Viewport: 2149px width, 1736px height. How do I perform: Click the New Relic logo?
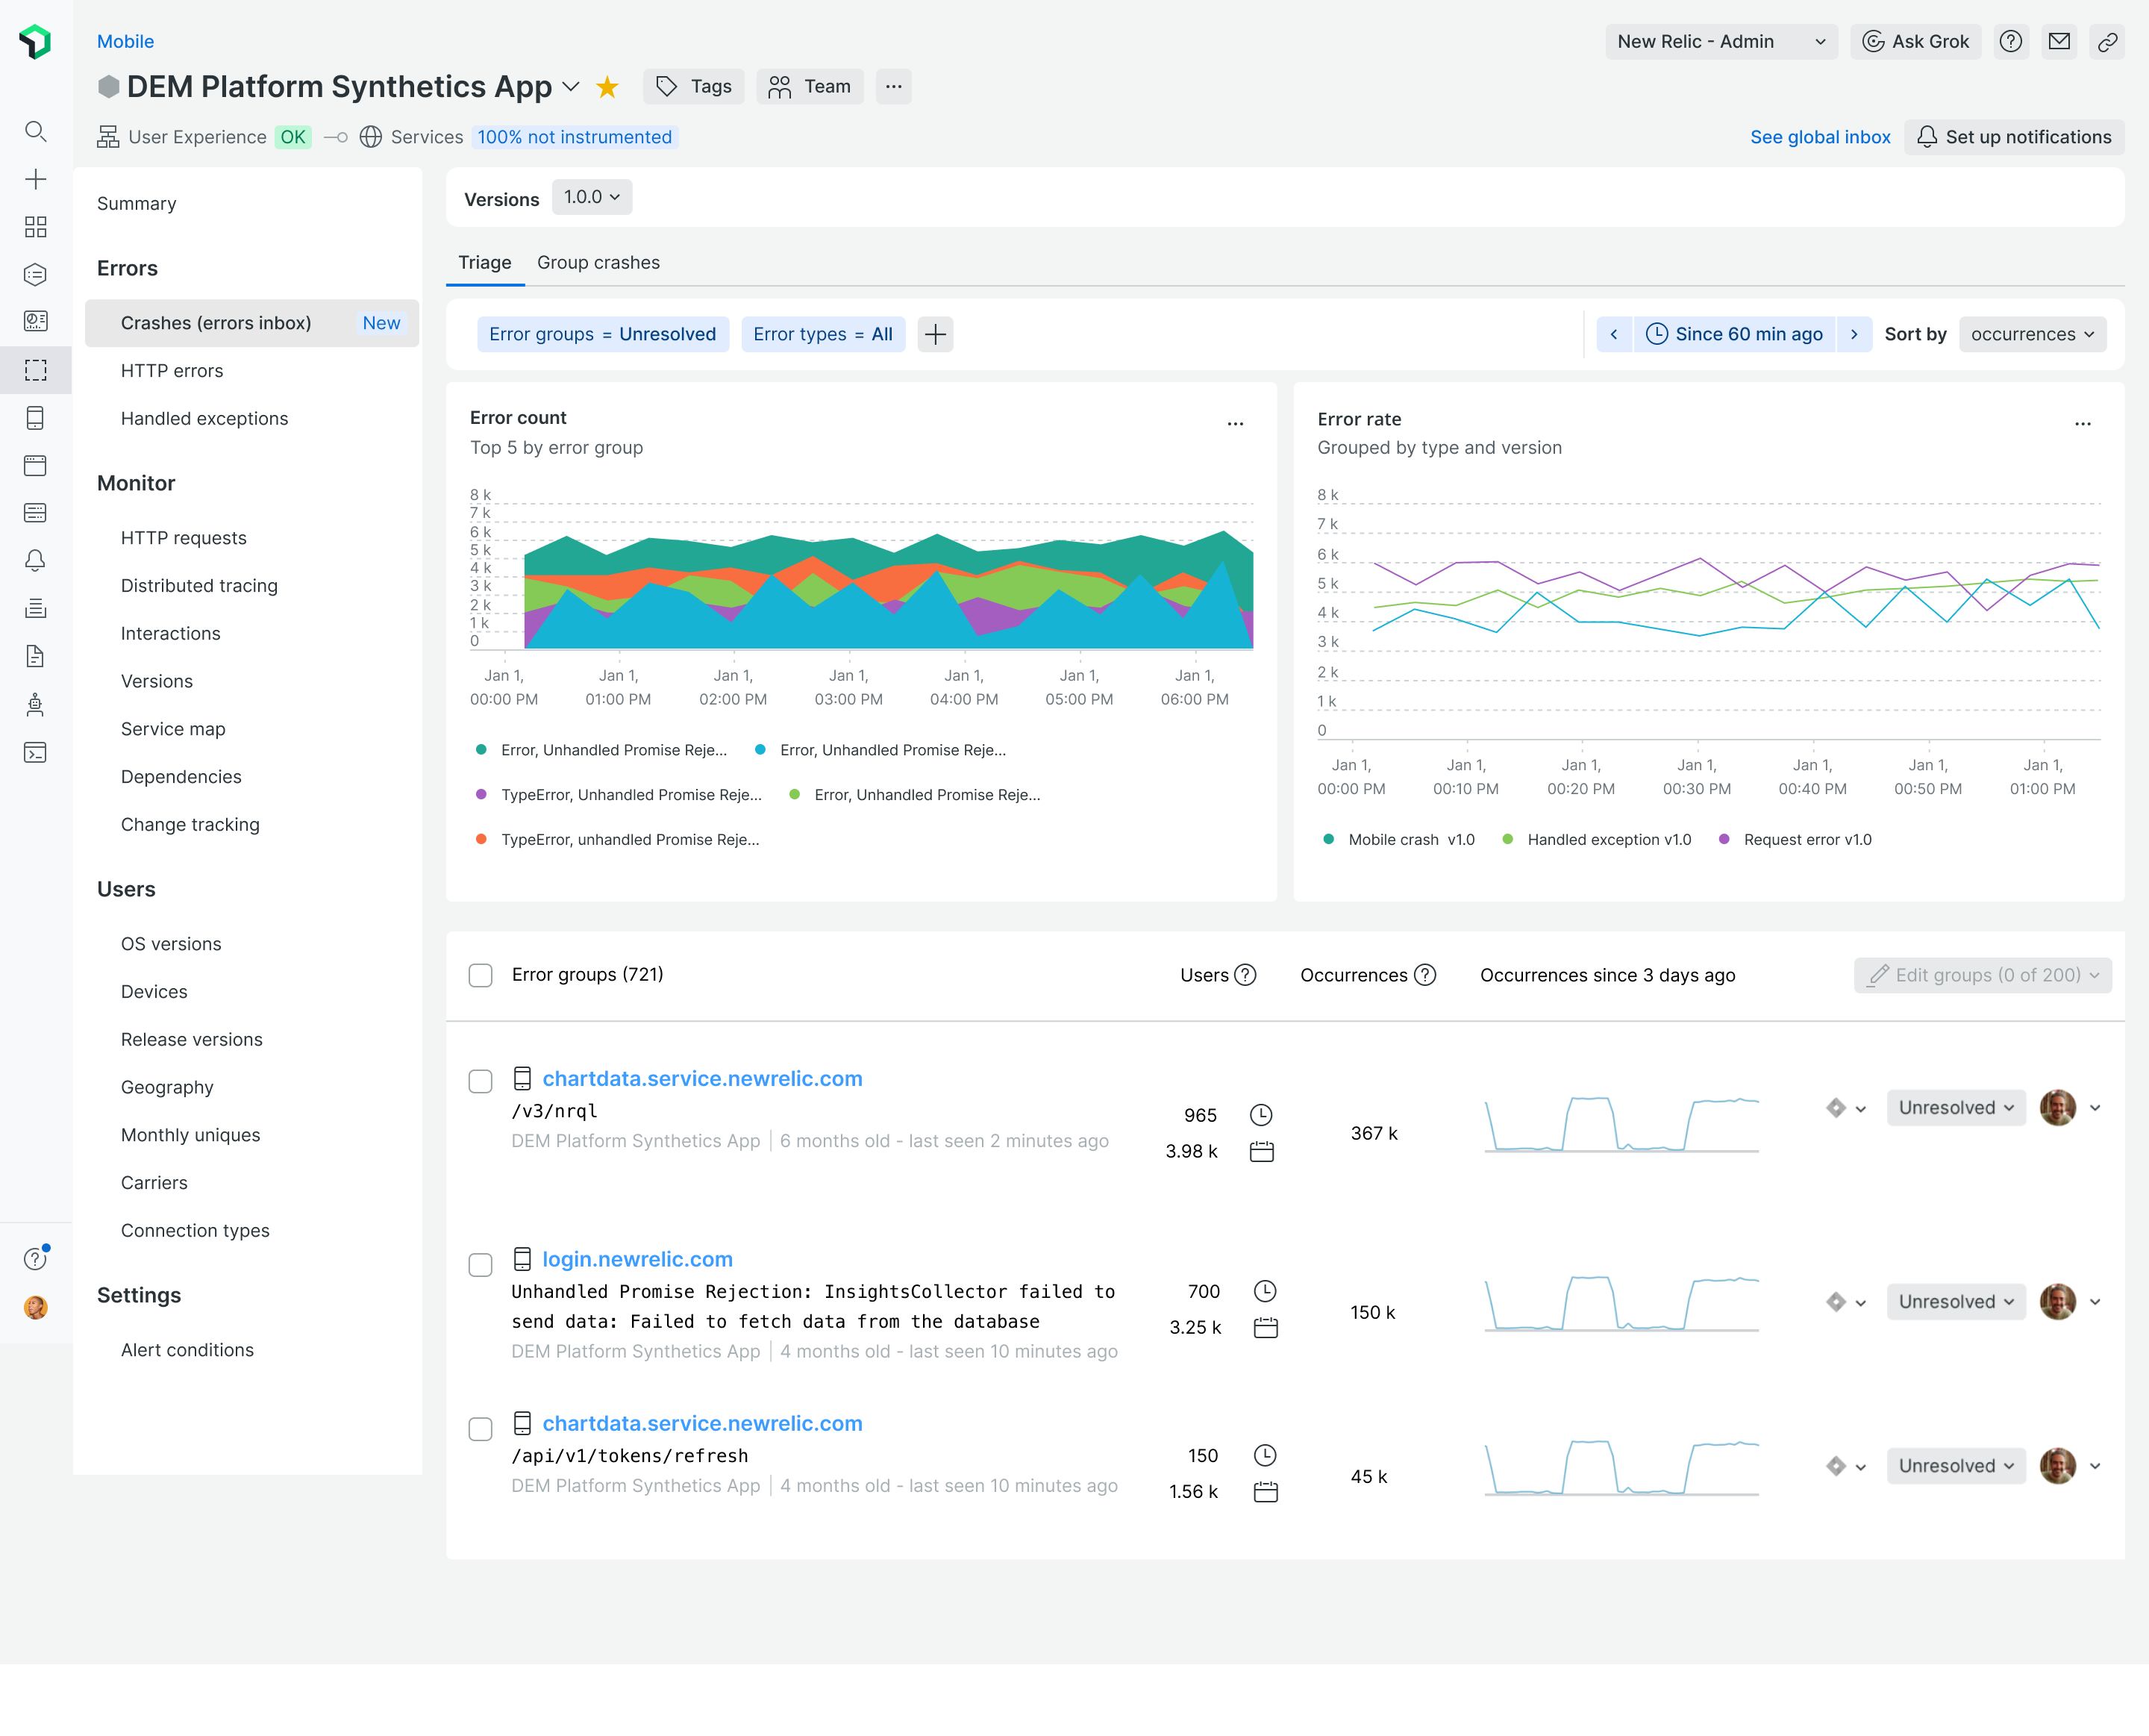coord(36,41)
